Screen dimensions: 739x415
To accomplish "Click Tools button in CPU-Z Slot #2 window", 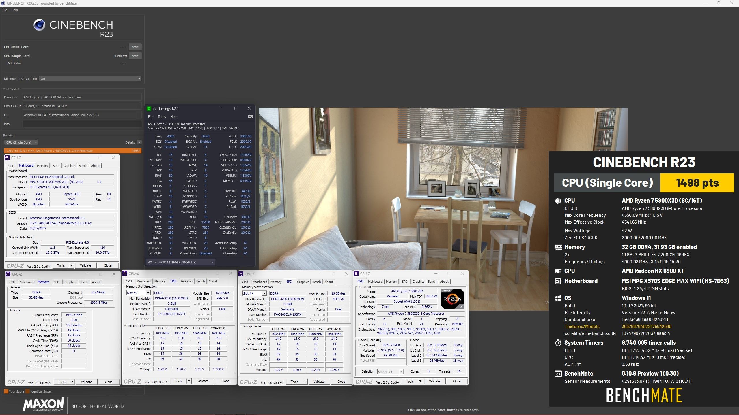I will tap(178, 381).
